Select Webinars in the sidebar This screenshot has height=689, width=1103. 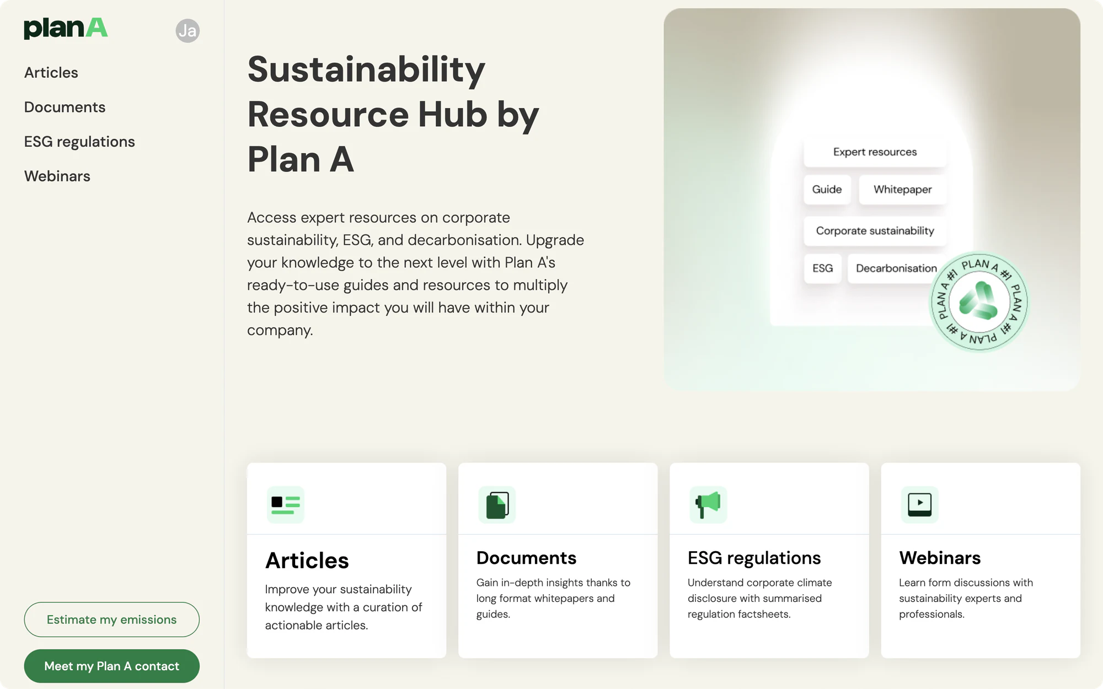click(57, 176)
